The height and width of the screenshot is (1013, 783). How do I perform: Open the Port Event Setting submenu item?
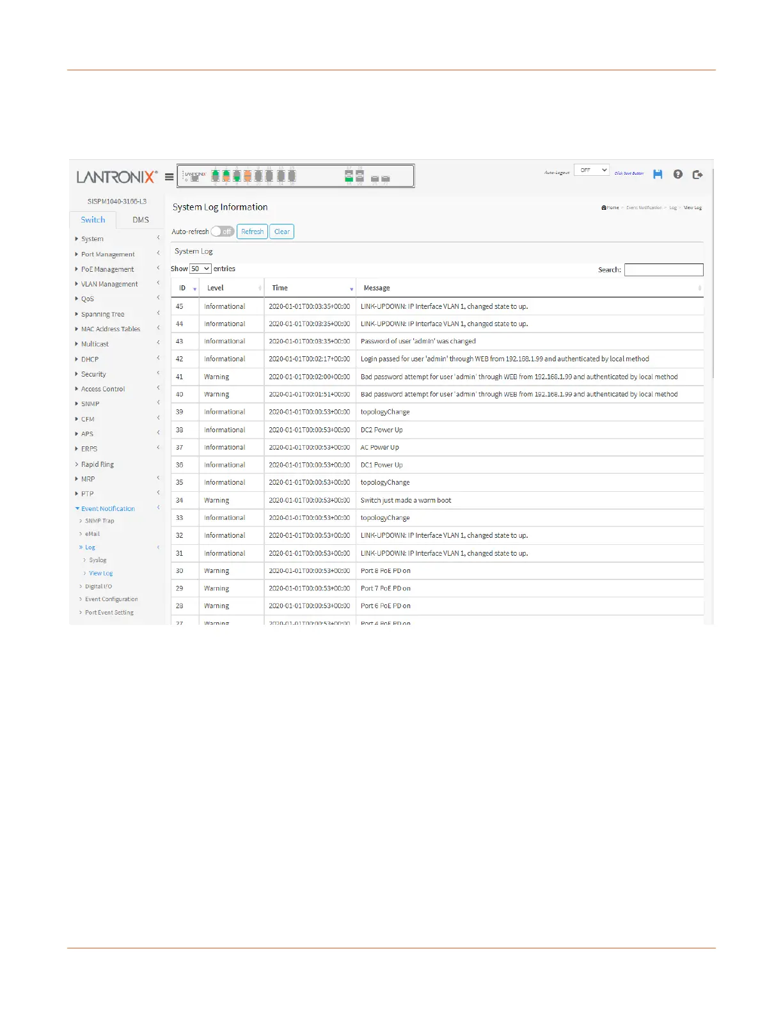pyautogui.click(x=109, y=613)
